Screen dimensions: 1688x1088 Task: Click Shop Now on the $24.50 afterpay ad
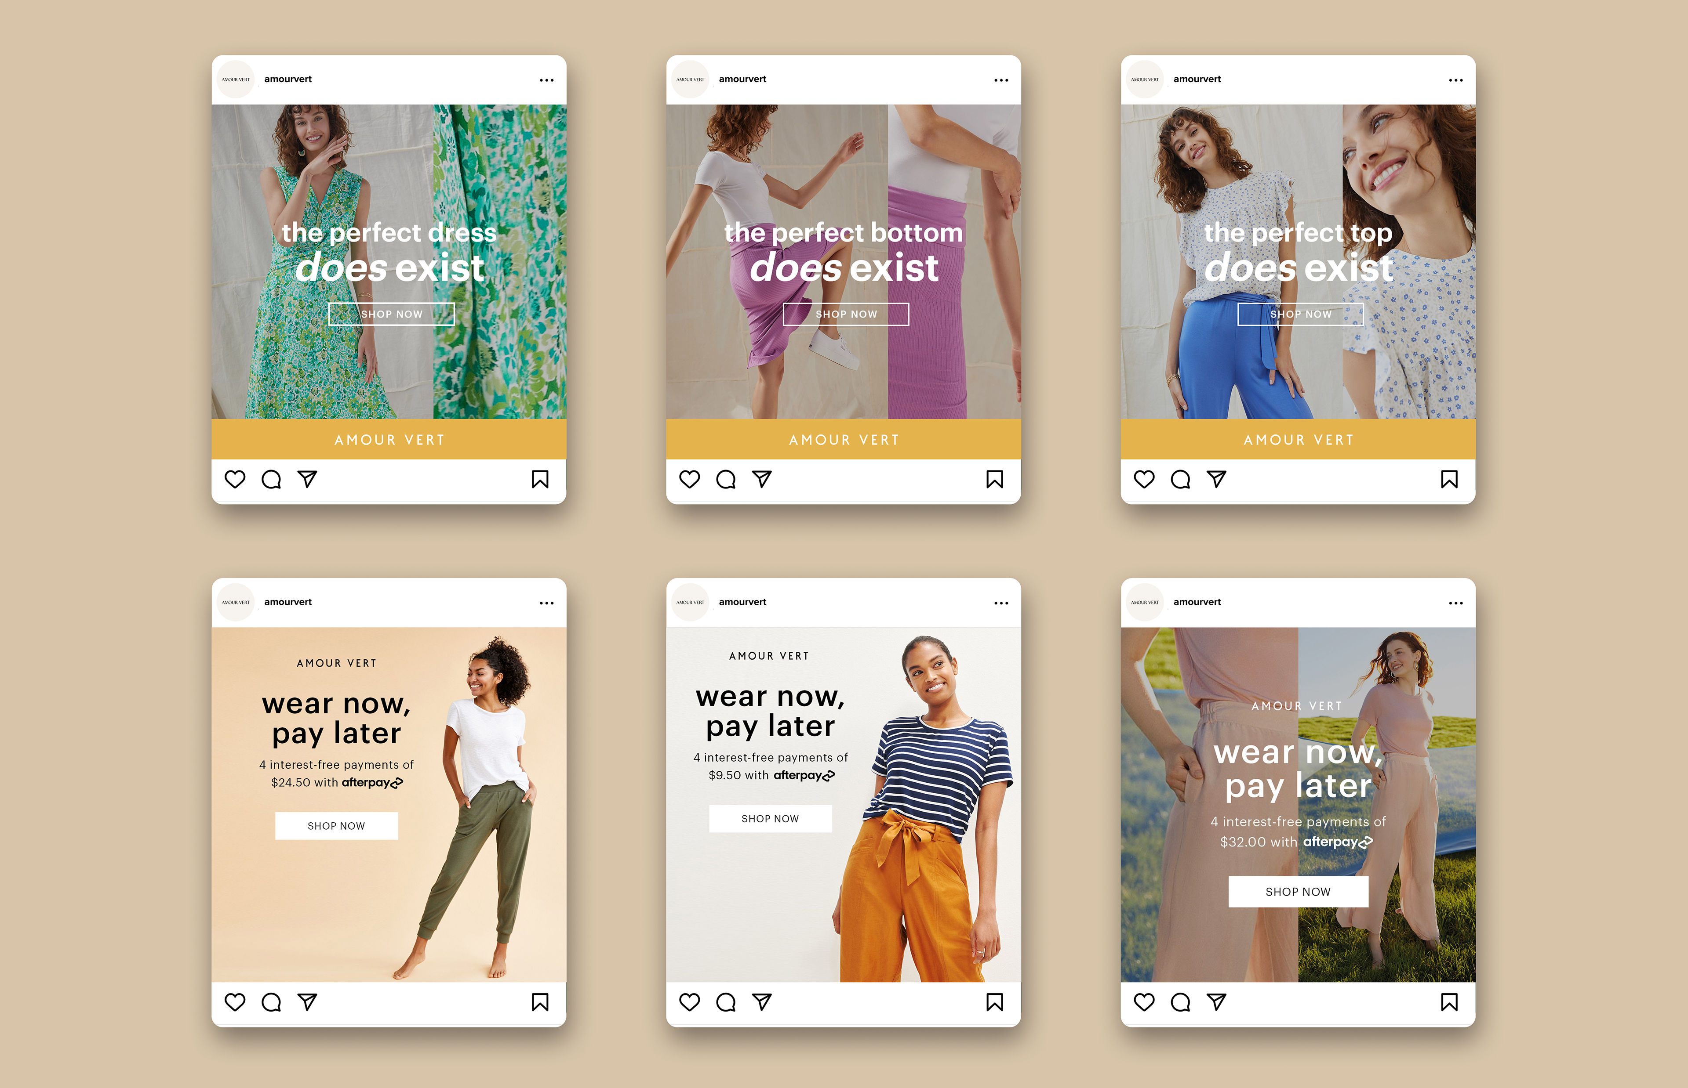(x=336, y=826)
